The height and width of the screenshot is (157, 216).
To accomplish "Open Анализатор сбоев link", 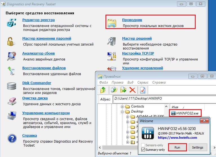I will click(x=38, y=53).
